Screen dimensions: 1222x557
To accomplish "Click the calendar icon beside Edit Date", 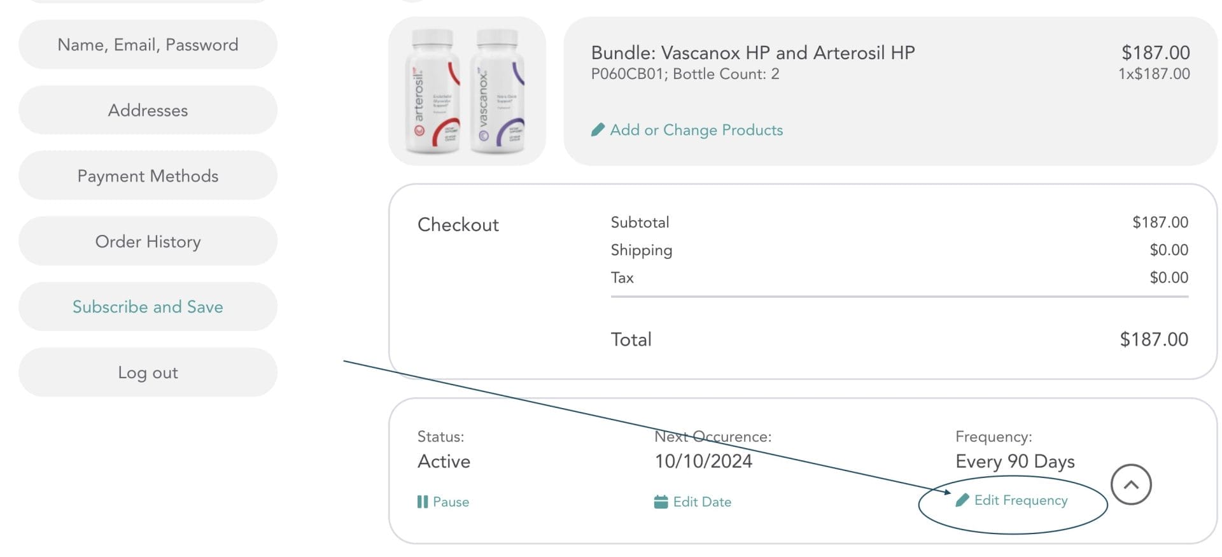I will click(x=661, y=502).
